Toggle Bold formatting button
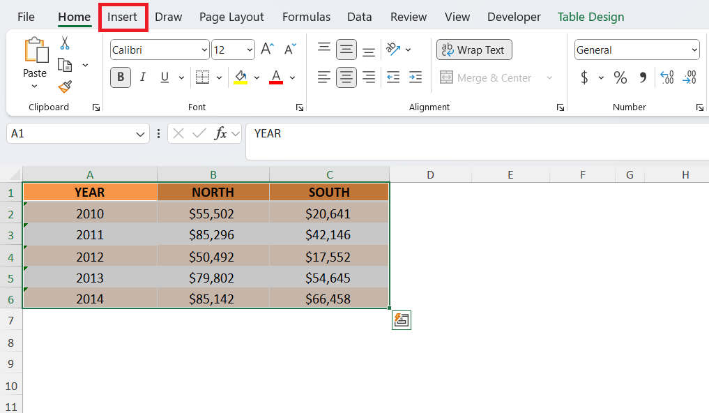This screenshot has width=709, height=413. point(121,77)
